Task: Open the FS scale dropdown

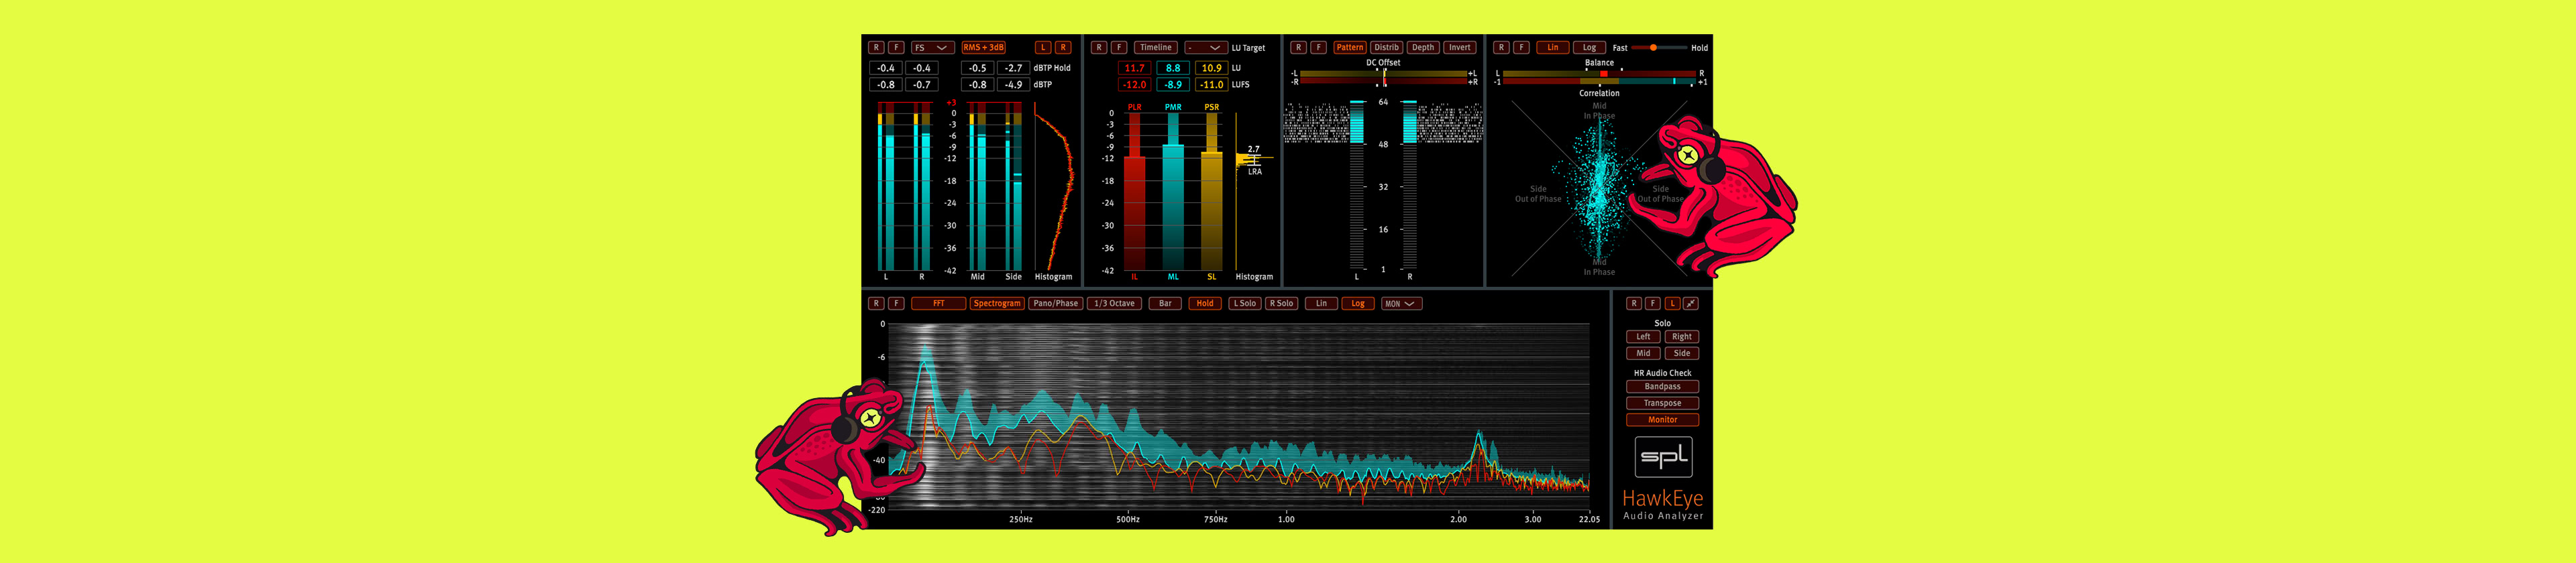Action: (931, 48)
